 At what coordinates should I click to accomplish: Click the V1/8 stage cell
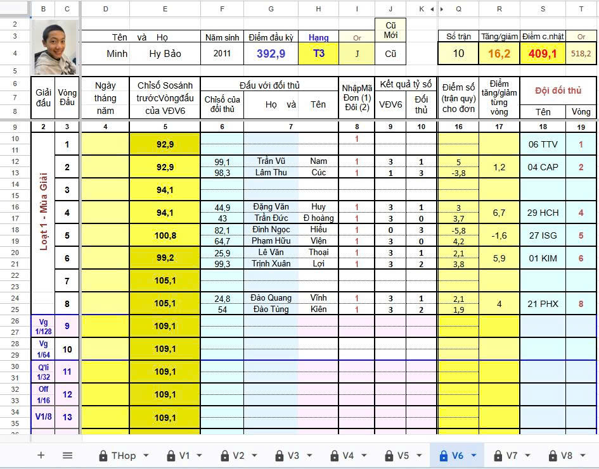[43, 417]
